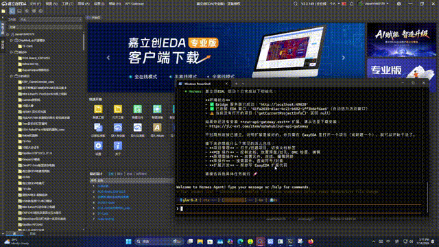The image size is (439, 247).
Task: Collapse the group containing TF-Card folder
Action: click(12, 40)
